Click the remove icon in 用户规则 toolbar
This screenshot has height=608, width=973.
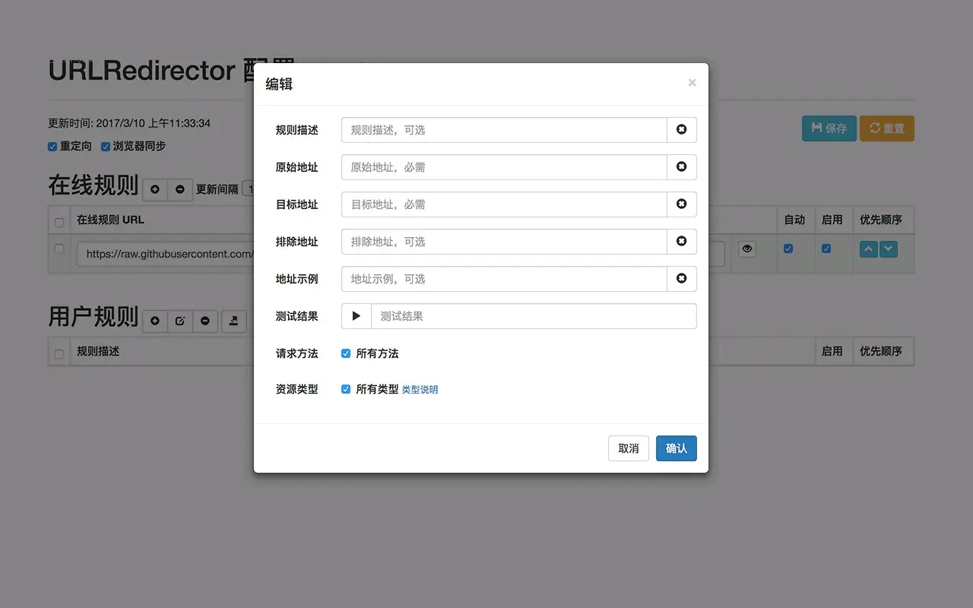(x=205, y=321)
